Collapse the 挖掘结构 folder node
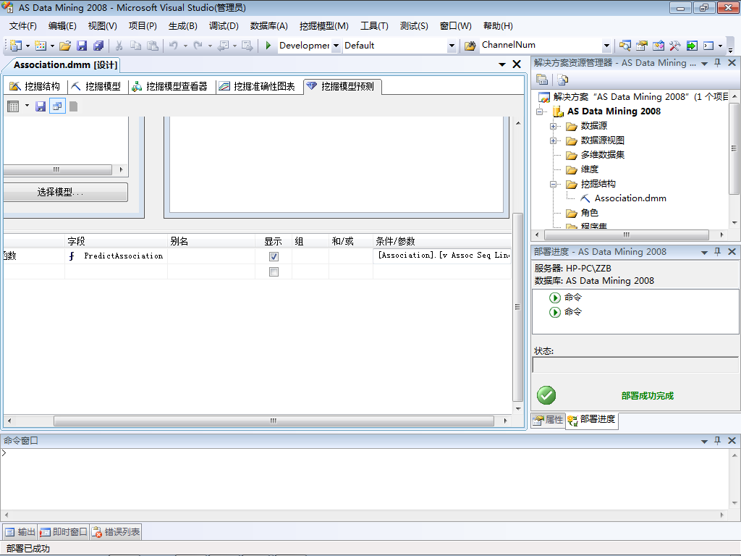This screenshot has height=556, width=741. (553, 185)
